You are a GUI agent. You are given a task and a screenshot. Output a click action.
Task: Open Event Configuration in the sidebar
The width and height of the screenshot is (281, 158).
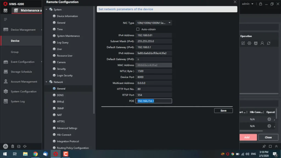point(23,62)
